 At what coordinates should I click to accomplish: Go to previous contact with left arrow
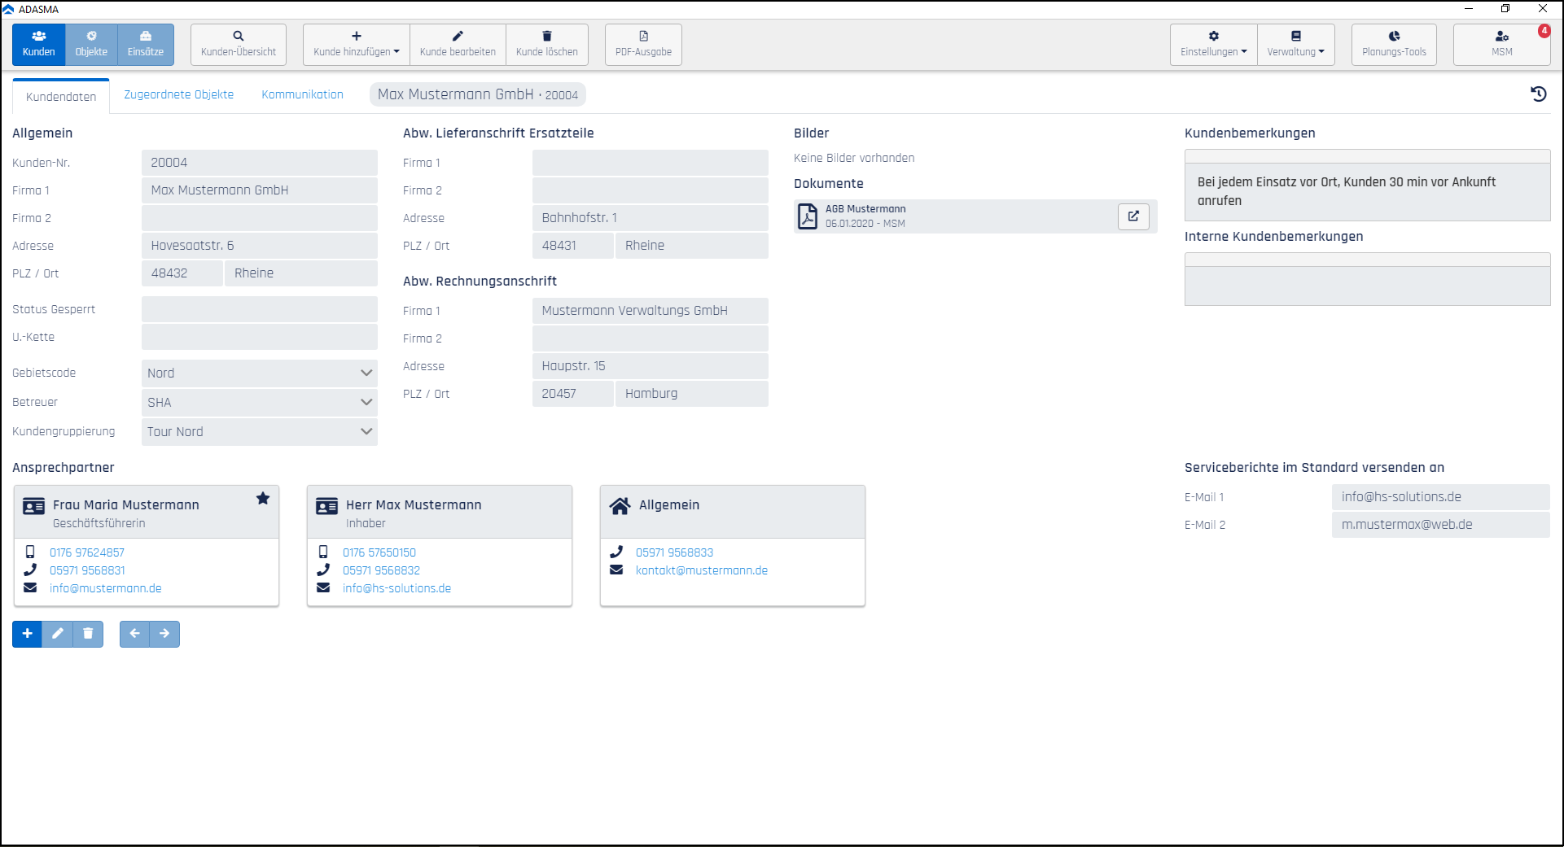(134, 634)
